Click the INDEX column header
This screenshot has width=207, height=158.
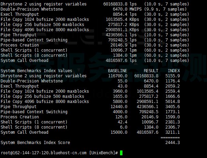coord(174,70)
